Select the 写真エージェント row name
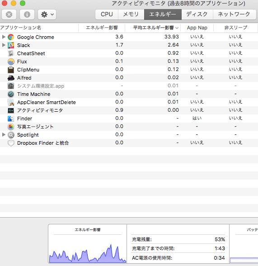The width and height of the screenshot is (258, 266). [35, 127]
